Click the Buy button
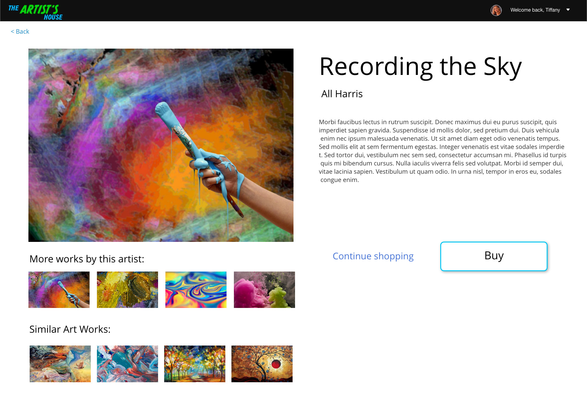Viewport: 587px width, 407px height. click(494, 256)
